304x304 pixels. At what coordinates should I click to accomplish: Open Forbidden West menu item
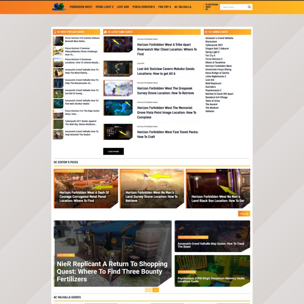click(81, 7)
